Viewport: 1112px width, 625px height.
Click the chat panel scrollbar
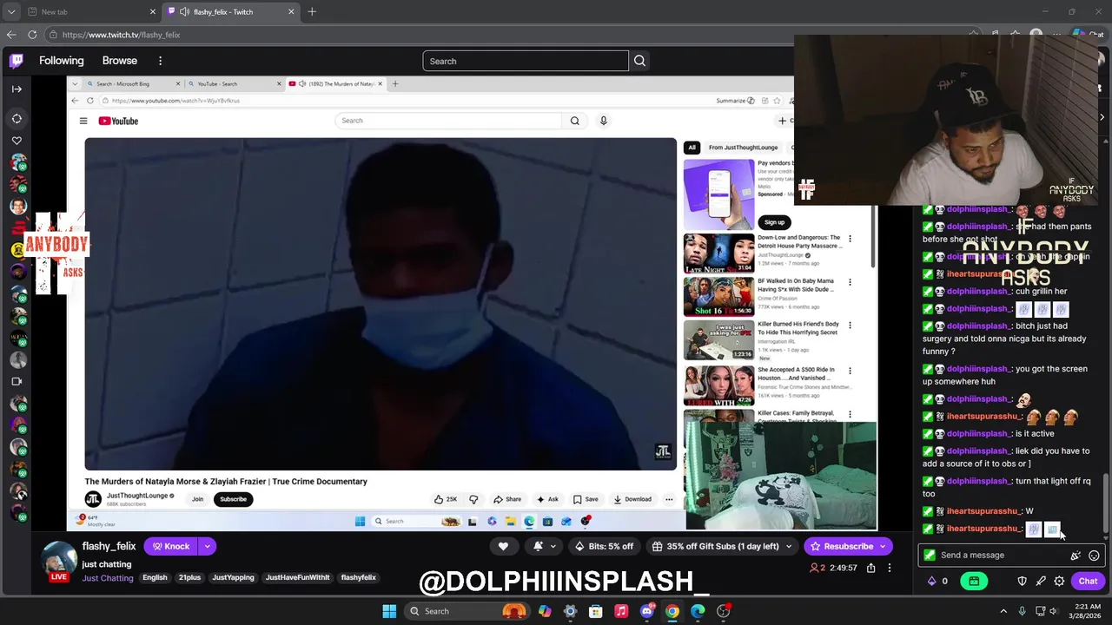click(1106, 502)
